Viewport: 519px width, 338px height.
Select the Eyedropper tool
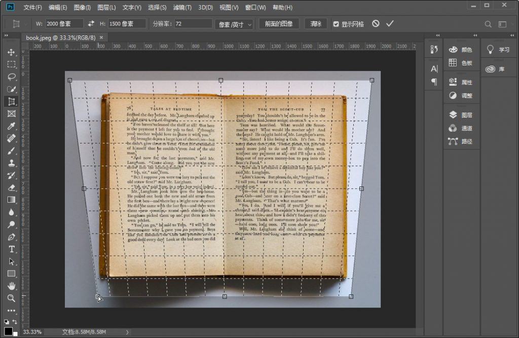[11, 126]
